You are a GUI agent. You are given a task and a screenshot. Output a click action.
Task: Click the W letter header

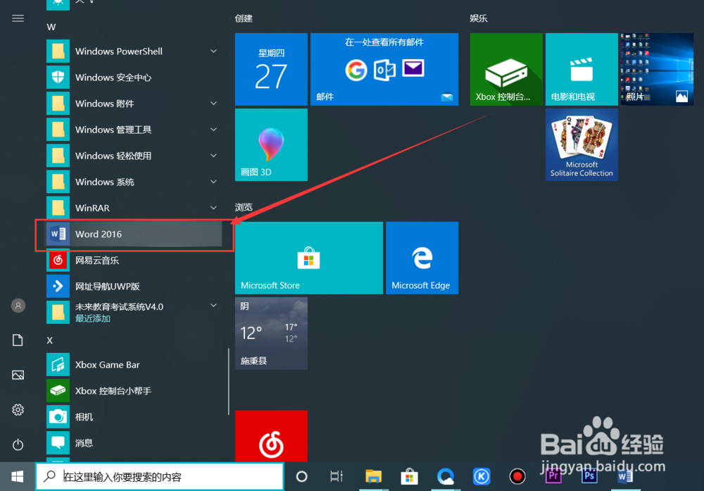[x=51, y=27]
